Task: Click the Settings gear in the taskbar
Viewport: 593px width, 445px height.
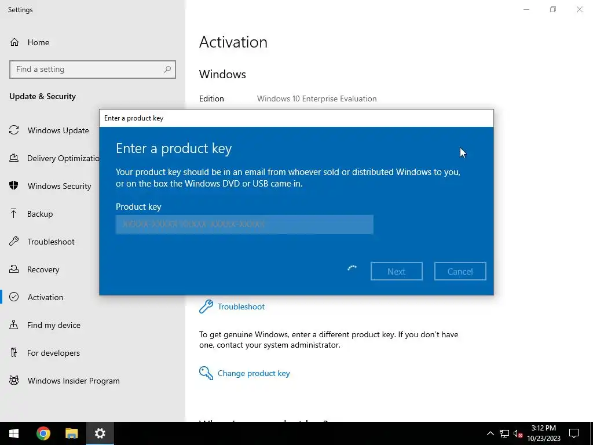Action: click(100, 433)
